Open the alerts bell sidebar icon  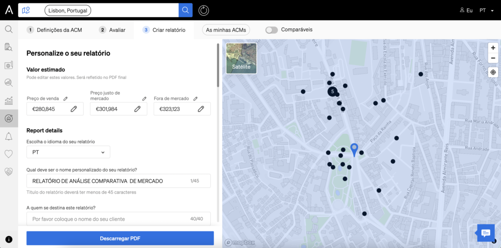tap(9, 136)
